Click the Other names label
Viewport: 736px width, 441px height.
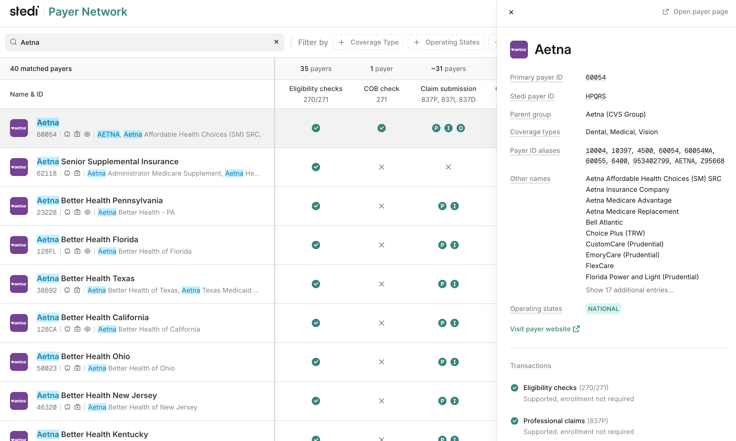530,178
